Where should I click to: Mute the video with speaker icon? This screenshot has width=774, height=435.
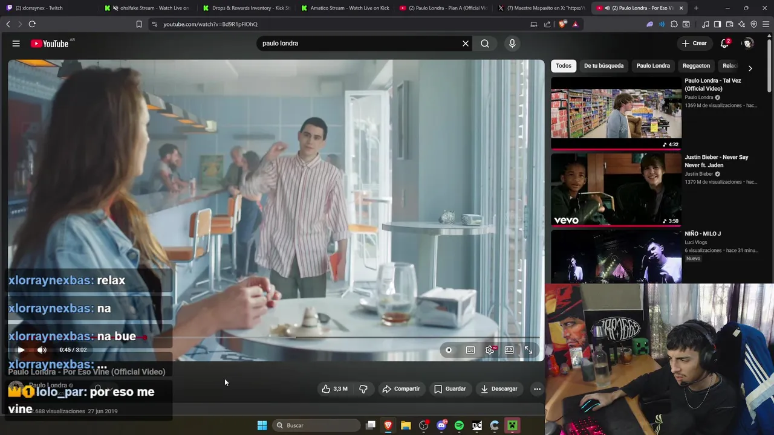[x=42, y=350]
